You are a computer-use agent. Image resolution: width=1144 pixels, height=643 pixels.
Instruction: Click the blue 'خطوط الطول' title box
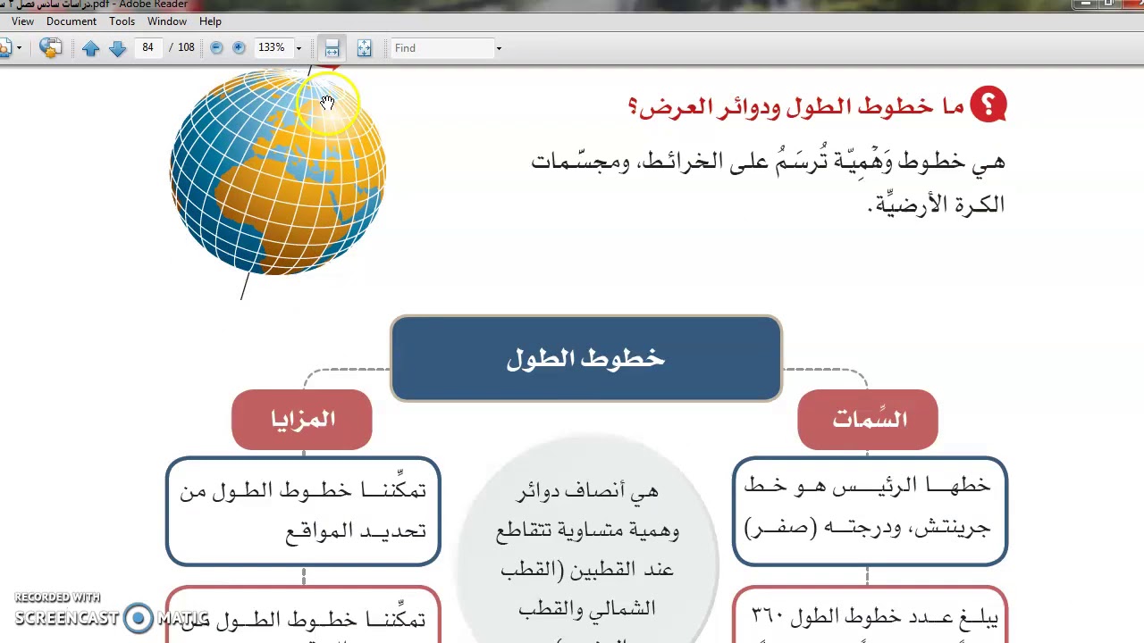coord(586,358)
